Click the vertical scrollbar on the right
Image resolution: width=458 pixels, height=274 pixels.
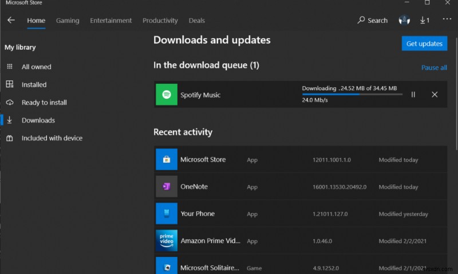[456, 94]
